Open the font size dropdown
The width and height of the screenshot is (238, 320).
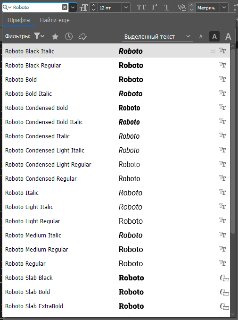point(126,8)
